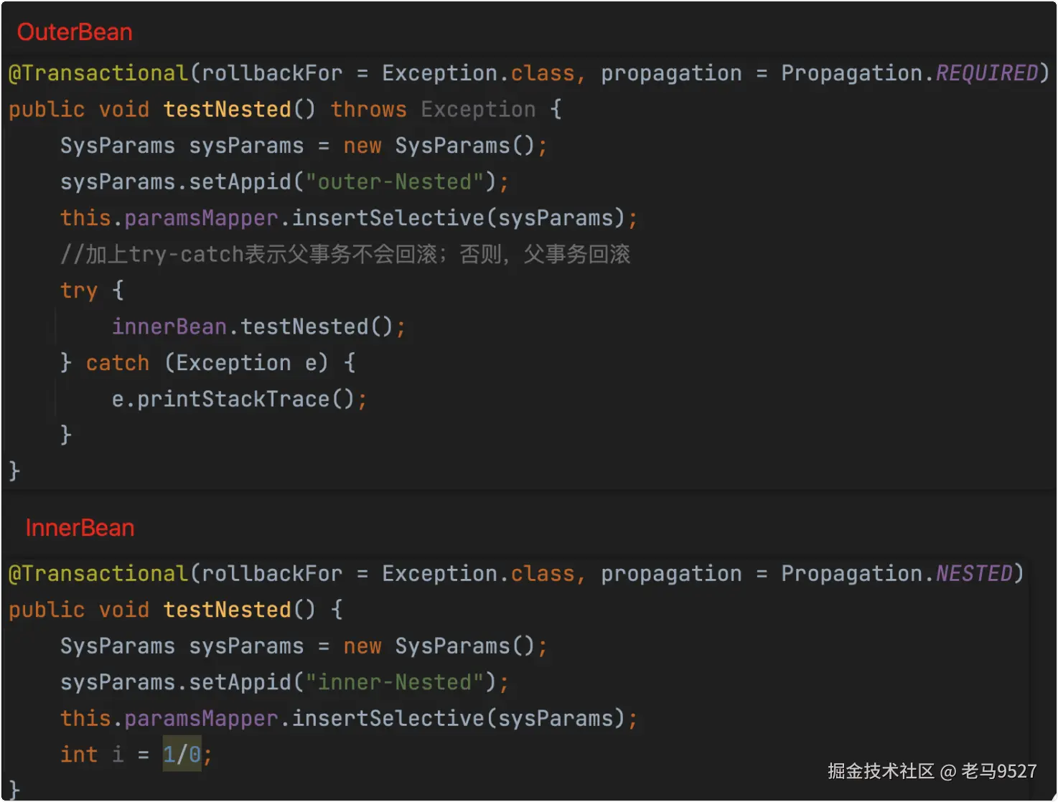Viewport: 1058px width, 802px height.
Task: Click the e.printStackTrace() statement
Action: [239, 399]
